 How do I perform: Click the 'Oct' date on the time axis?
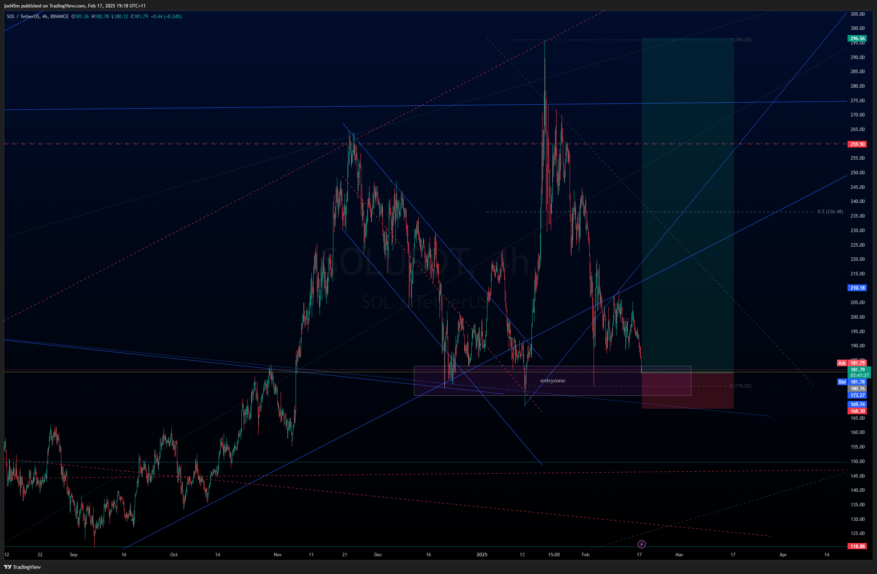click(x=174, y=555)
